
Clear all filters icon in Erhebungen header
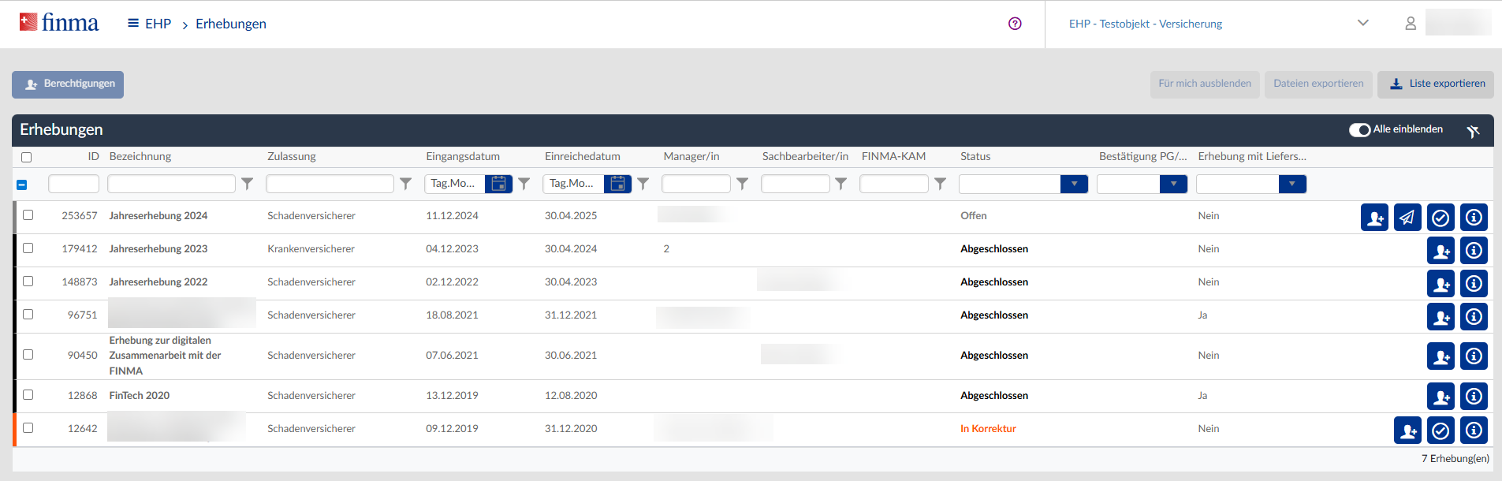click(x=1473, y=131)
